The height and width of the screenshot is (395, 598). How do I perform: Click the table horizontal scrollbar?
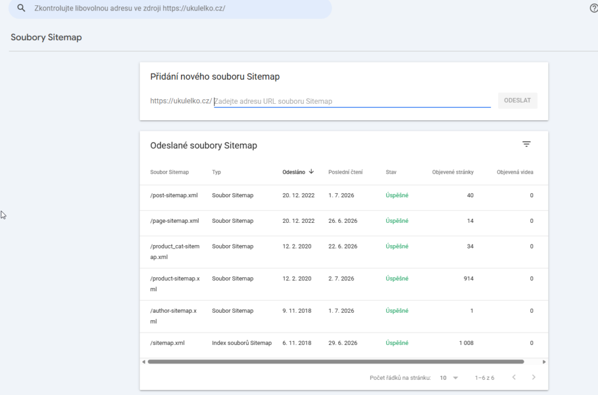pos(336,362)
